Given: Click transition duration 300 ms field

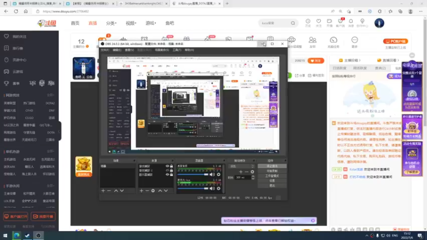Looking at the screenshot, I should point(243,178).
